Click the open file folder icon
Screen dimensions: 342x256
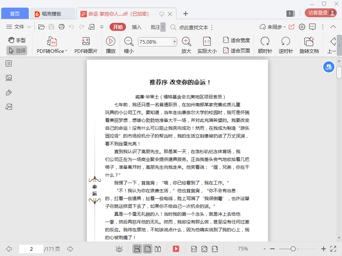[42, 27]
